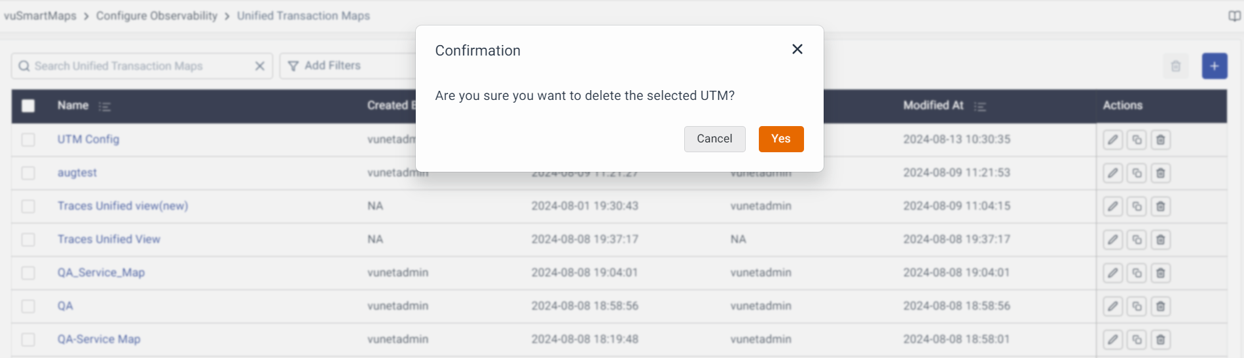
Task: Click the Search Unified Transaction Maps field
Action: click(x=137, y=66)
